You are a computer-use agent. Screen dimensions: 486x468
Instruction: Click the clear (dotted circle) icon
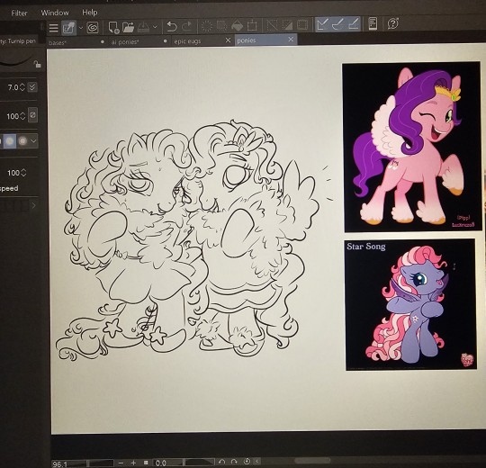207,26
